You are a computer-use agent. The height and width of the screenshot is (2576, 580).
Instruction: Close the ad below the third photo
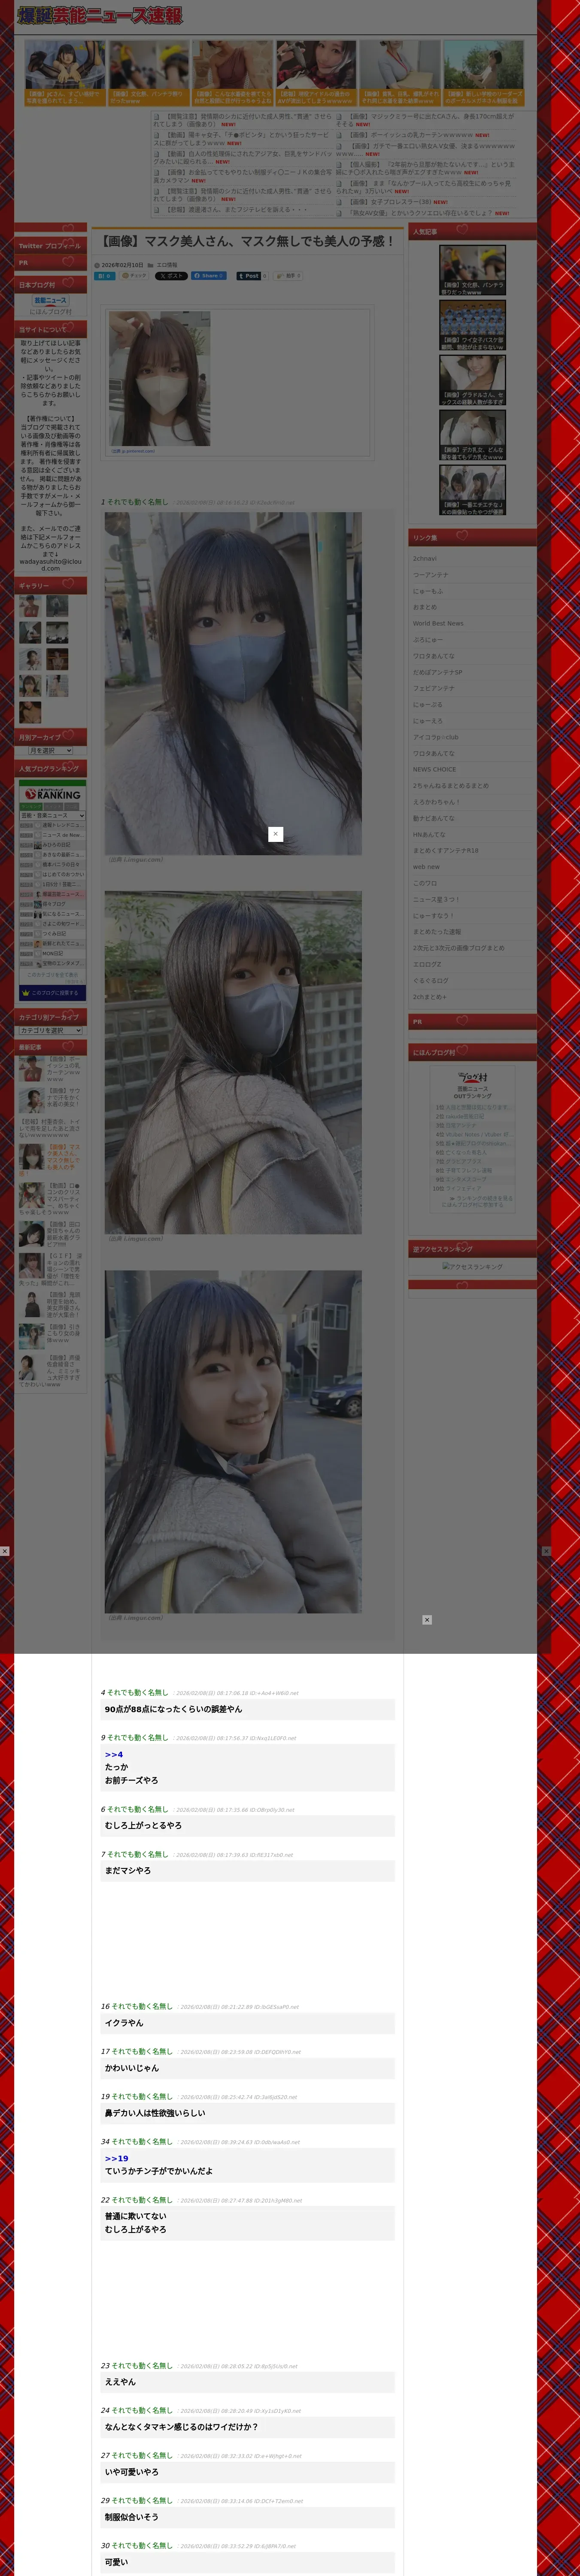pyautogui.click(x=427, y=1620)
